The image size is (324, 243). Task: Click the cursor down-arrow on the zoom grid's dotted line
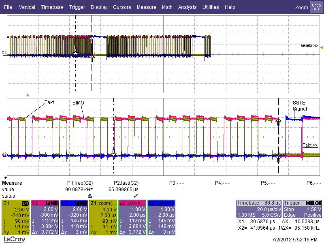pyautogui.click(x=113, y=153)
